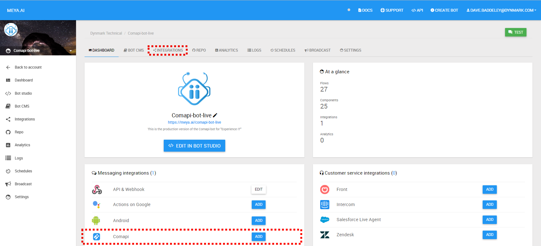This screenshot has height=246, width=541.
Task: Click the bot avatar icon in sidebar header
Action: (x=11, y=30)
